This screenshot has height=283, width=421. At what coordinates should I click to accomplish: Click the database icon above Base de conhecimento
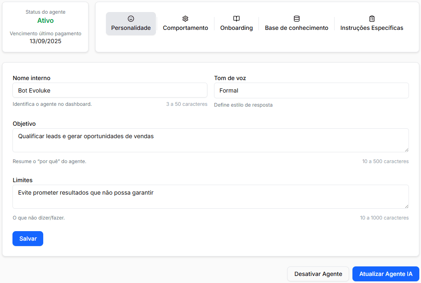(297, 19)
